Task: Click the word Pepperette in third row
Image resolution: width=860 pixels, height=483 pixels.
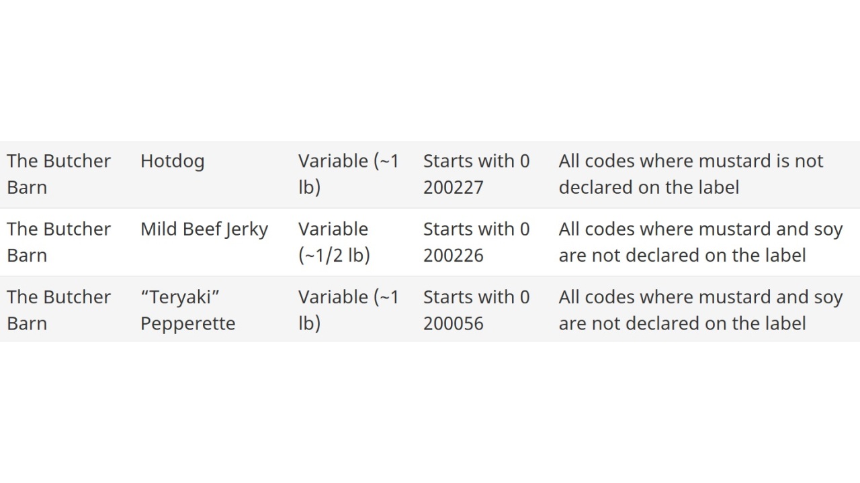Action: click(x=187, y=323)
